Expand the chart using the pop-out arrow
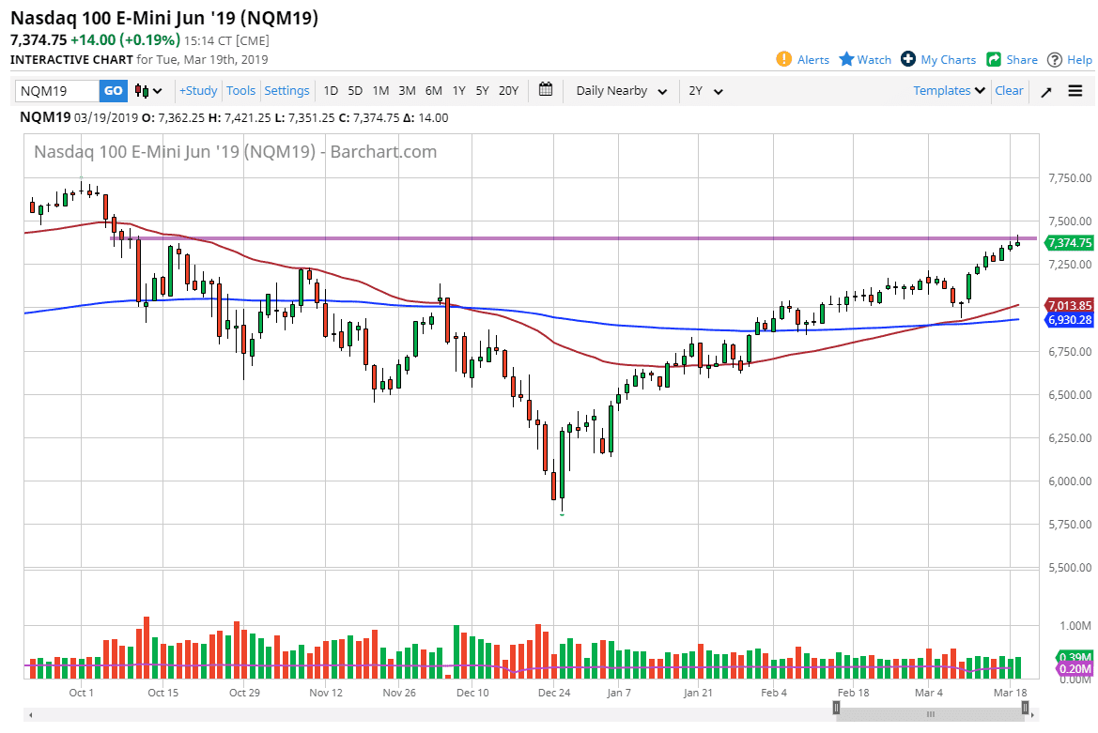This screenshot has width=1098, height=733. [x=1045, y=91]
